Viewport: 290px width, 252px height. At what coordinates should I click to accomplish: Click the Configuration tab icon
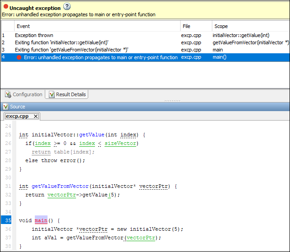pos(8,94)
